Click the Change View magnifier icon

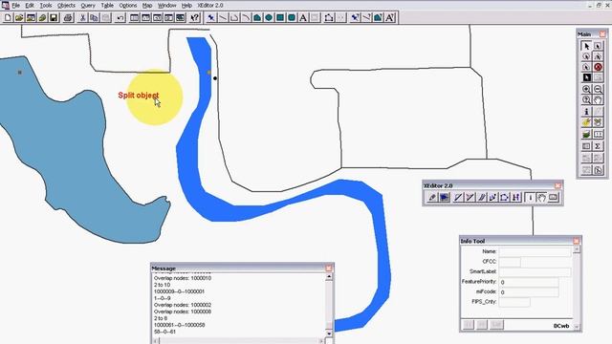586,99
